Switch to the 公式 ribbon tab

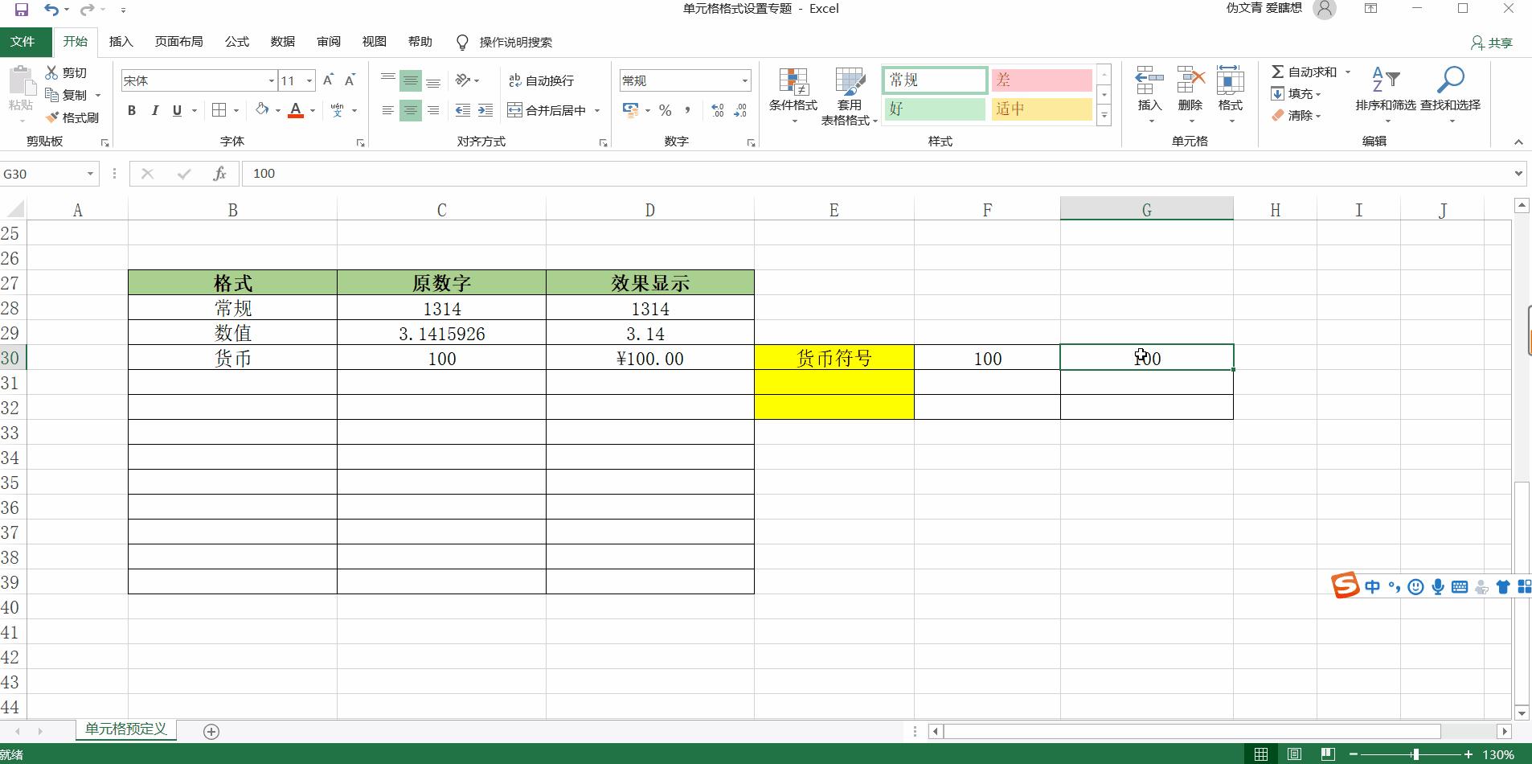(236, 42)
